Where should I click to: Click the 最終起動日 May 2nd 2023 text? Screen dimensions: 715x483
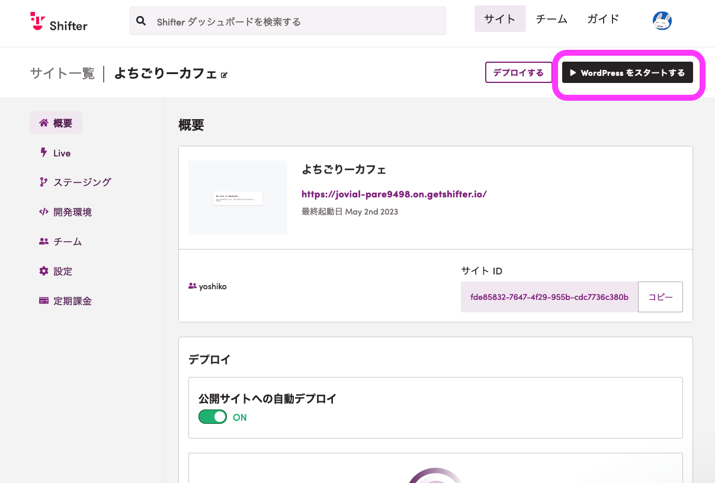[x=350, y=212]
